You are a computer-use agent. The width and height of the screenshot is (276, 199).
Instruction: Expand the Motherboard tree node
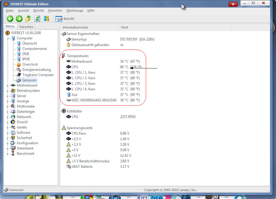pos(8,86)
